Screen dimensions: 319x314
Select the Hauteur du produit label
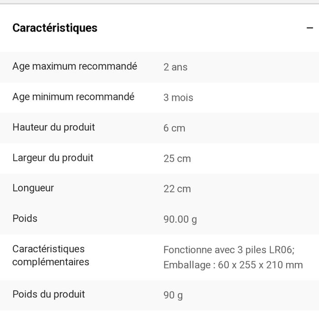[x=54, y=127]
